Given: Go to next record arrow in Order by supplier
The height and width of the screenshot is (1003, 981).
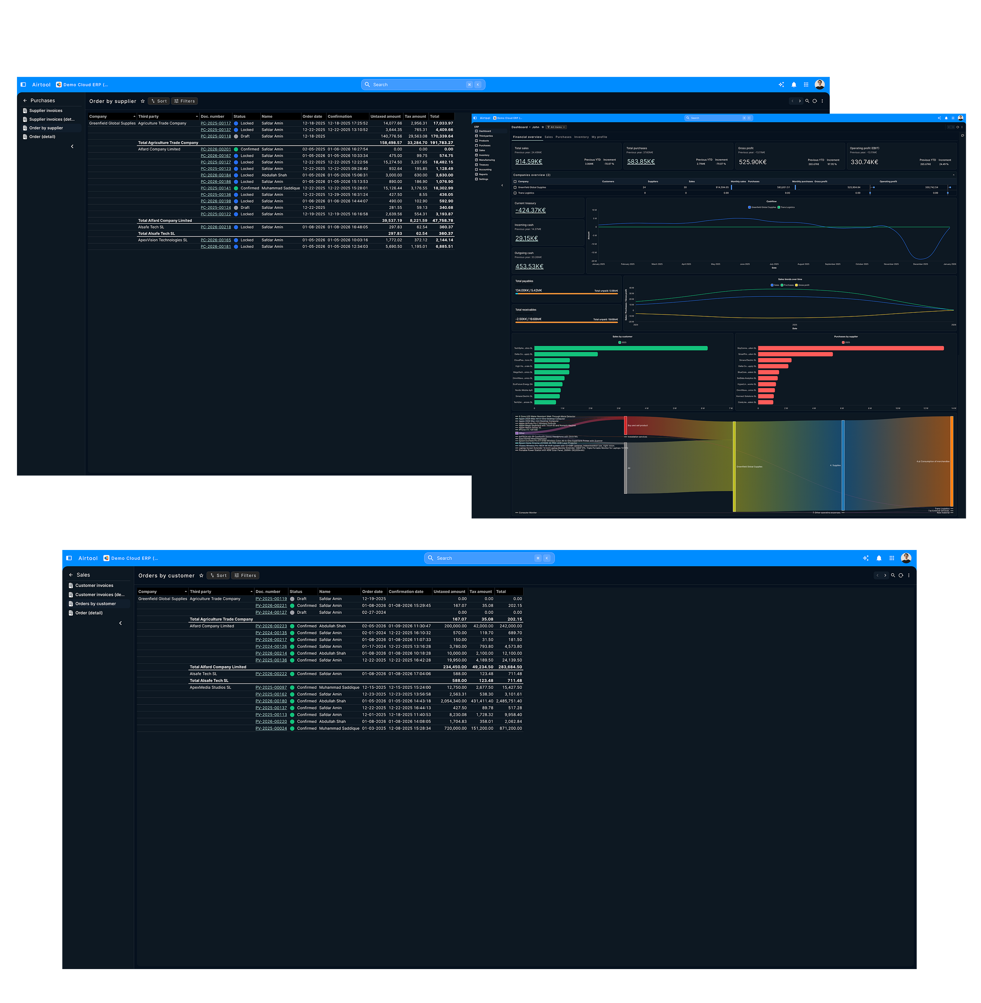Looking at the screenshot, I should pyautogui.click(x=800, y=101).
